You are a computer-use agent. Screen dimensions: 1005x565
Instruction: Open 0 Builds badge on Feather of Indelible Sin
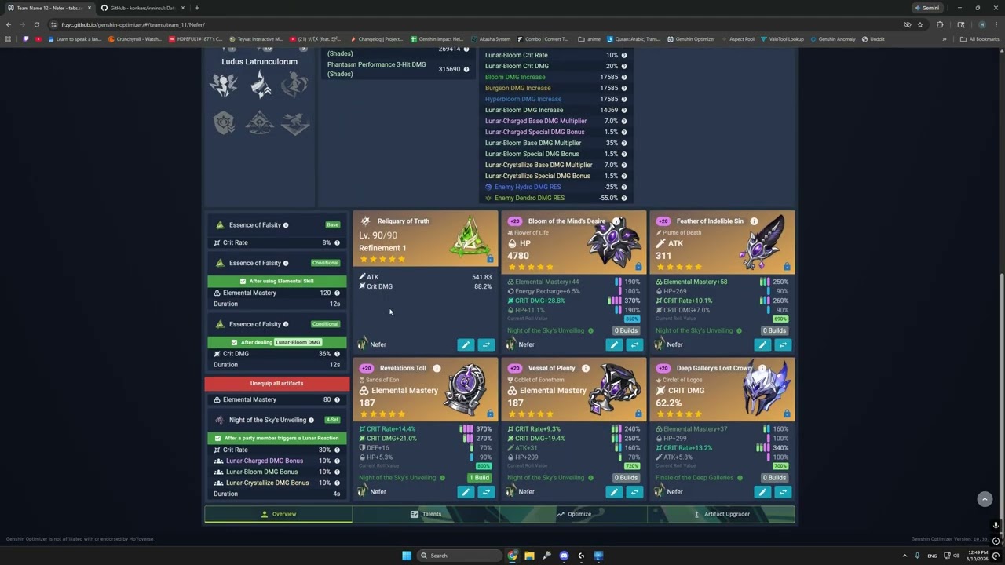point(774,330)
